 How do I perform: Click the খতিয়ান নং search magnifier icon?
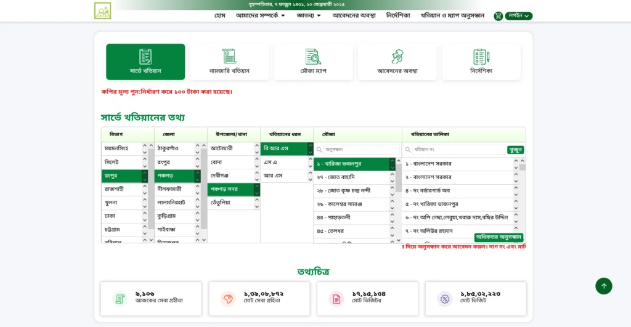coord(408,150)
